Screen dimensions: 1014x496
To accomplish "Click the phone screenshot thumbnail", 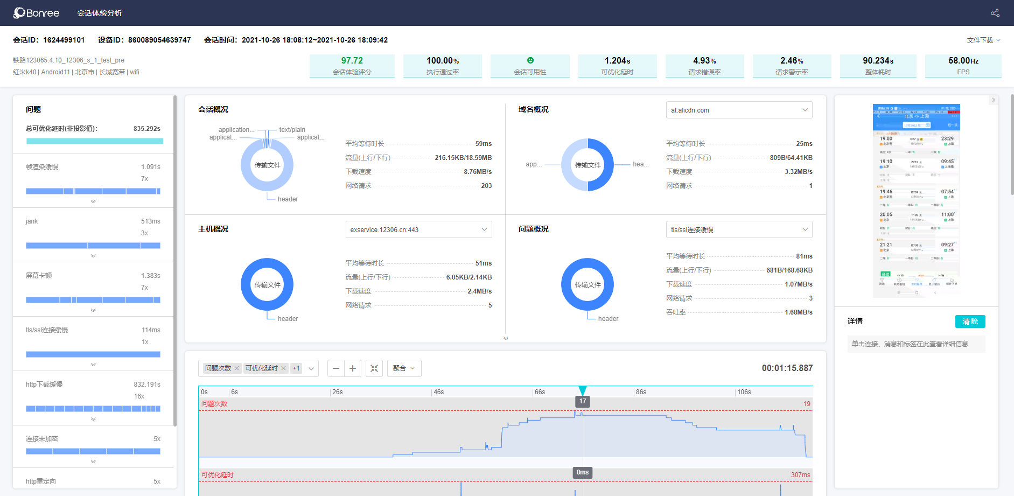I will (916, 200).
